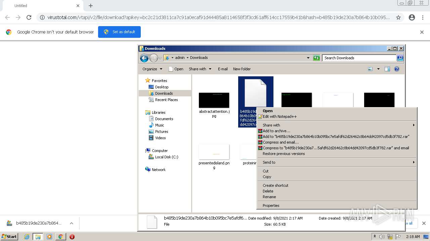Click the Explorer forward arrow button
This screenshot has width=430, height=241.
[154, 58]
